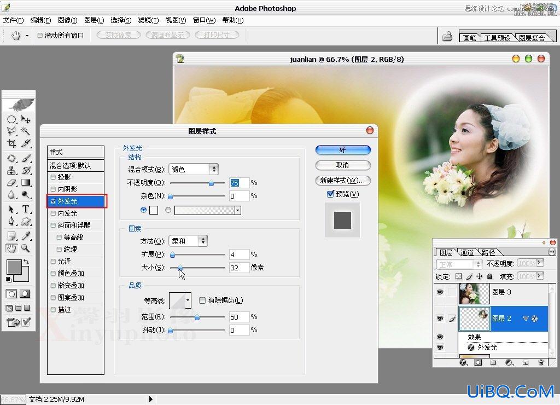Click trash icon in Layers panel

pyautogui.click(x=541, y=362)
